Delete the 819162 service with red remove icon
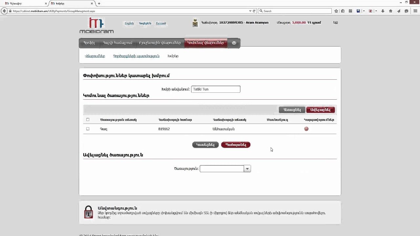Image resolution: width=420 pixels, height=236 pixels. click(306, 129)
